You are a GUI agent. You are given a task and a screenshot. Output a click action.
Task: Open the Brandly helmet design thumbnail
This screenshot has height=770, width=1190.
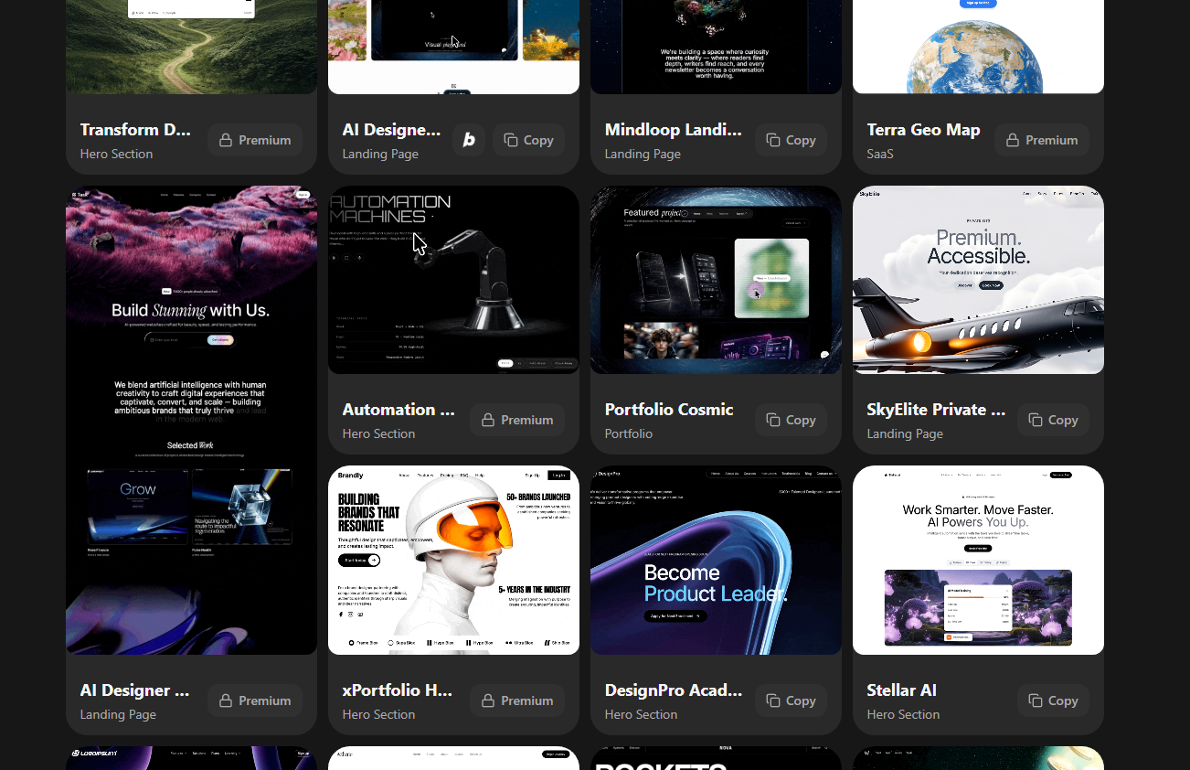pos(453,561)
